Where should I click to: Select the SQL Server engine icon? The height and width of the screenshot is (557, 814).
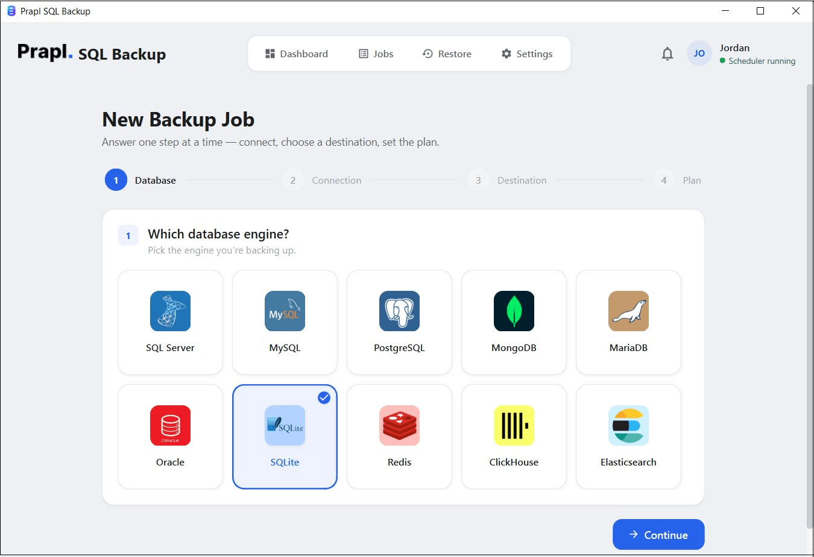[x=170, y=311]
